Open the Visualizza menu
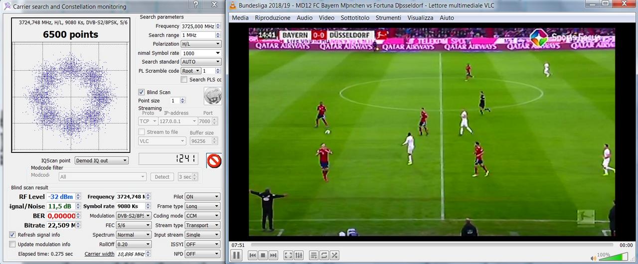Image resolution: width=638 pixels, height=264 pixels. pyautogui.click(x=420, y=17)
